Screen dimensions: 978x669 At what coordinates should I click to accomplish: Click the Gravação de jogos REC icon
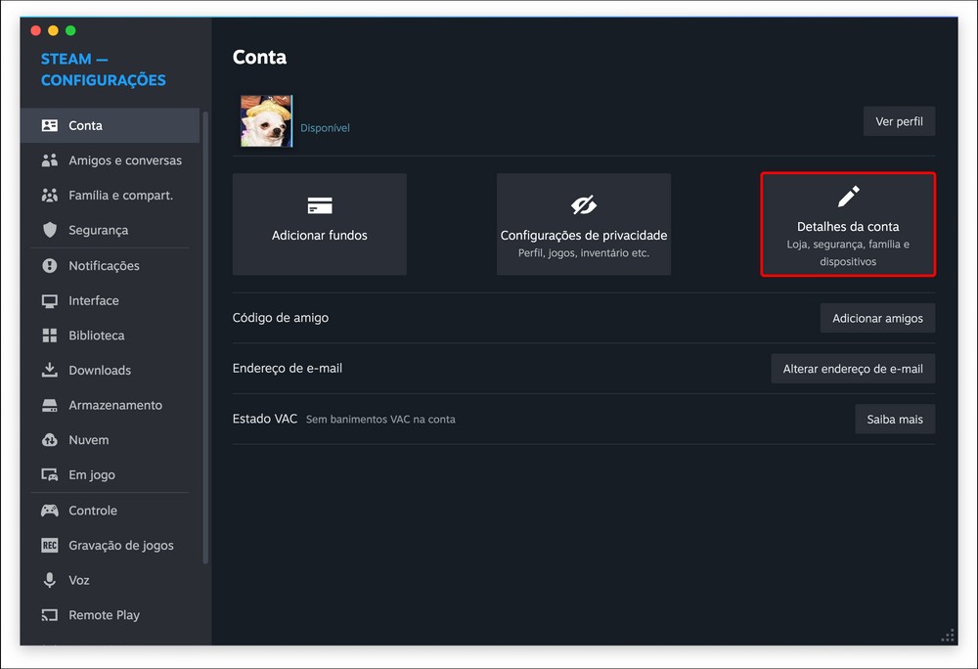(x=50, y=546)
